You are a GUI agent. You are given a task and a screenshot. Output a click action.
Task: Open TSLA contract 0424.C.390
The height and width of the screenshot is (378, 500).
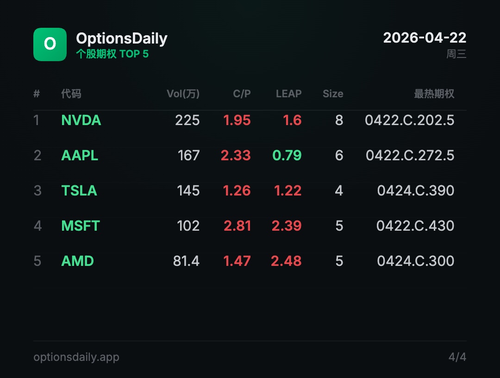(415, 190)
